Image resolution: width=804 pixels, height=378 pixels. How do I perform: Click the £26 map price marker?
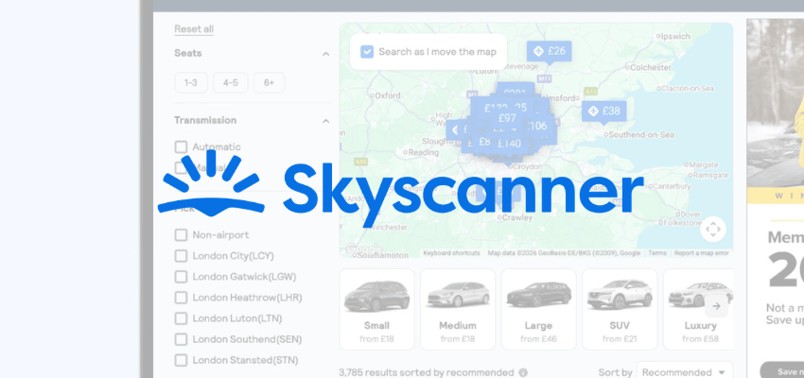pyautogui.click(x=549, y=51)
